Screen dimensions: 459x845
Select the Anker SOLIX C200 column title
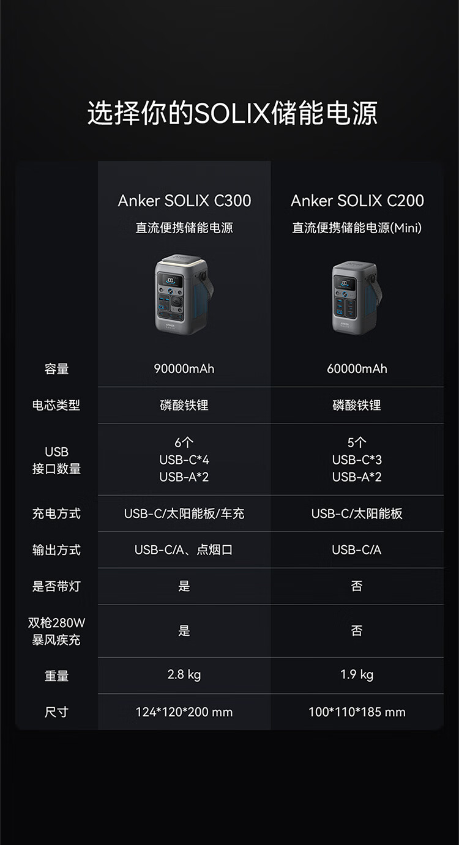(357, 201)
